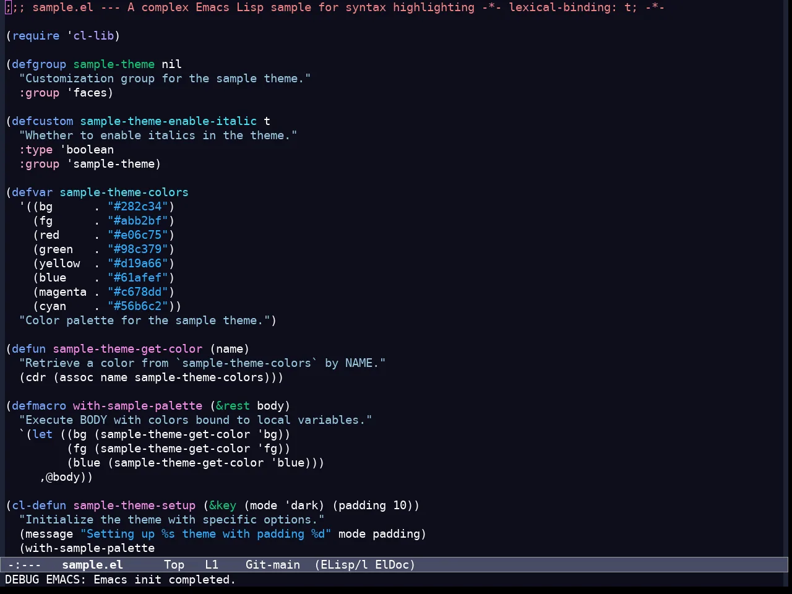Click the sample-theme-enable-italic variable name
The height and width of the screenshot is (594, 792).
[x=168, y=121]
